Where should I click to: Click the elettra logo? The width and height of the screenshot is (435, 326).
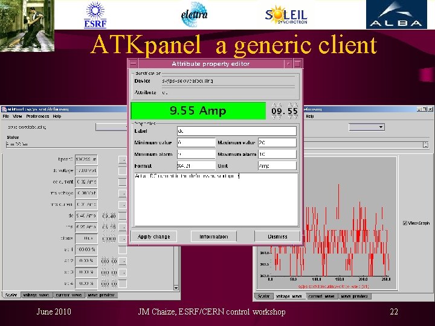(194, 14)
